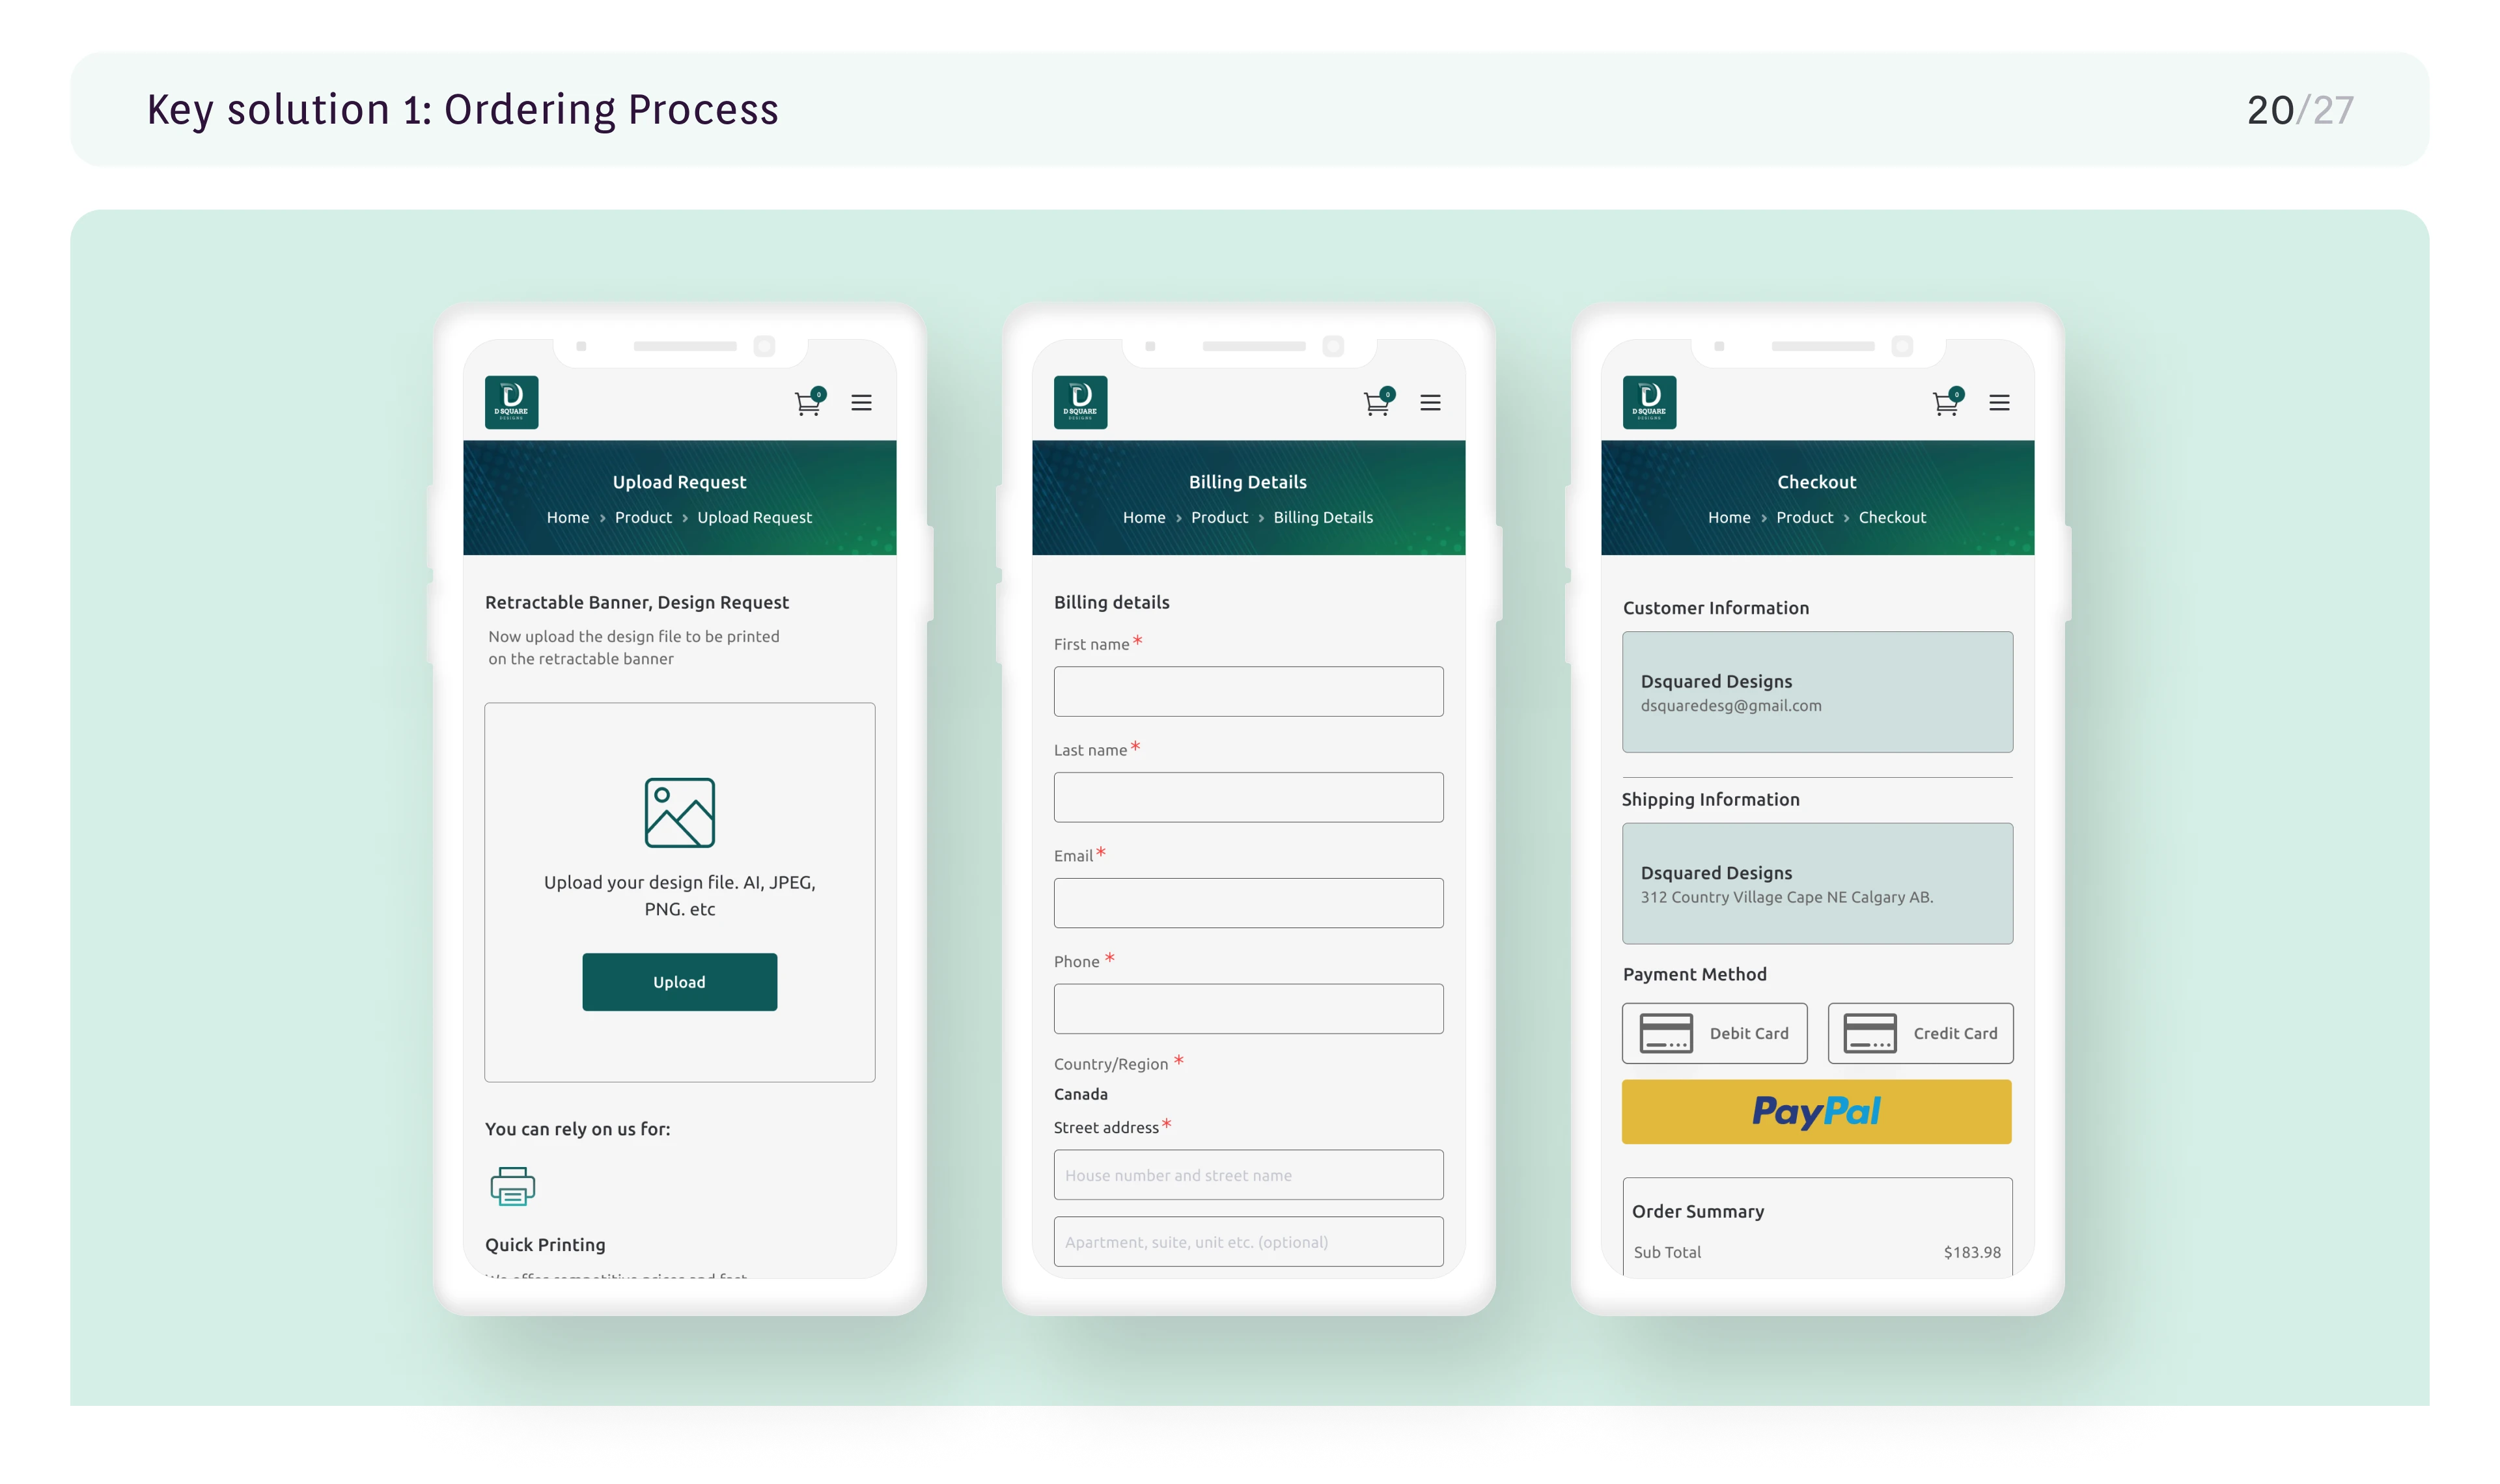2500x1484 pixels.
Task: Click Product breadcrumb on Checkout screen
Action: [1804, 517]
